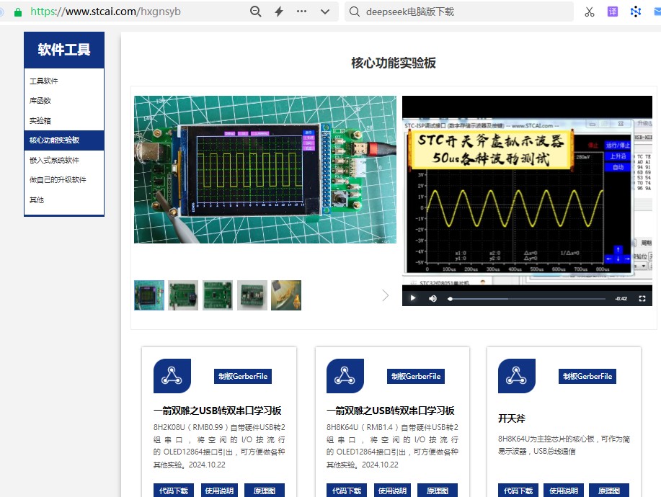
Task: Select the fifth golden chip thumbnail
Action: pos(286,295)
